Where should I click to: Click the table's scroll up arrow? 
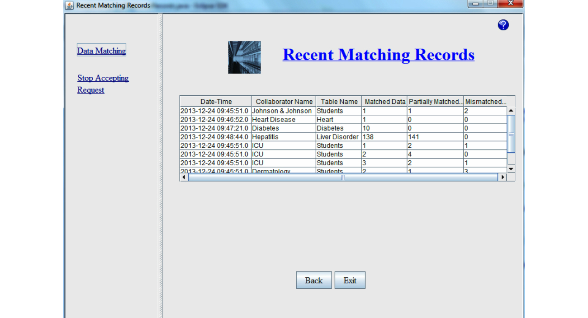click(511, 111)
